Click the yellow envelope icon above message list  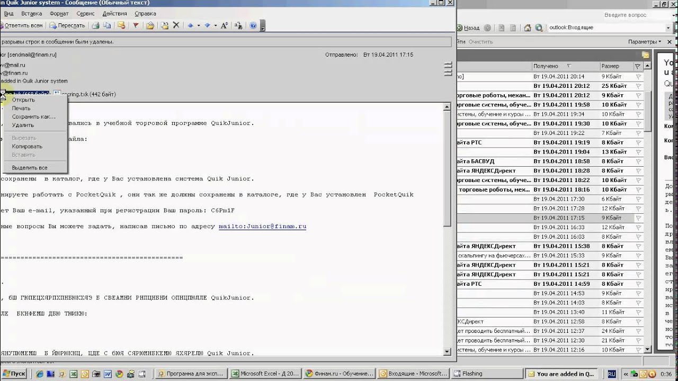[x=645, y=55]
